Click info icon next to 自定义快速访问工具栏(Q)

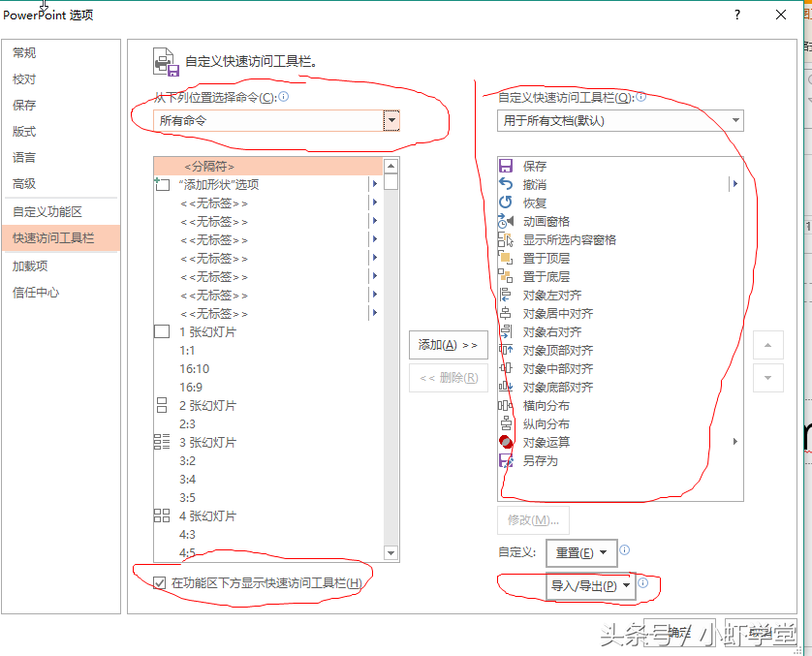click(641, 96)
